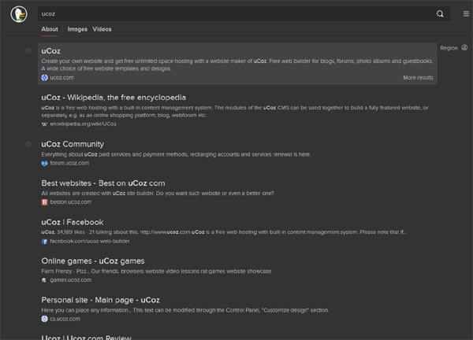This screenshot has width=473, height=340.
Task: Click the Wikipedia W favicon
Action: click(44, 124)
